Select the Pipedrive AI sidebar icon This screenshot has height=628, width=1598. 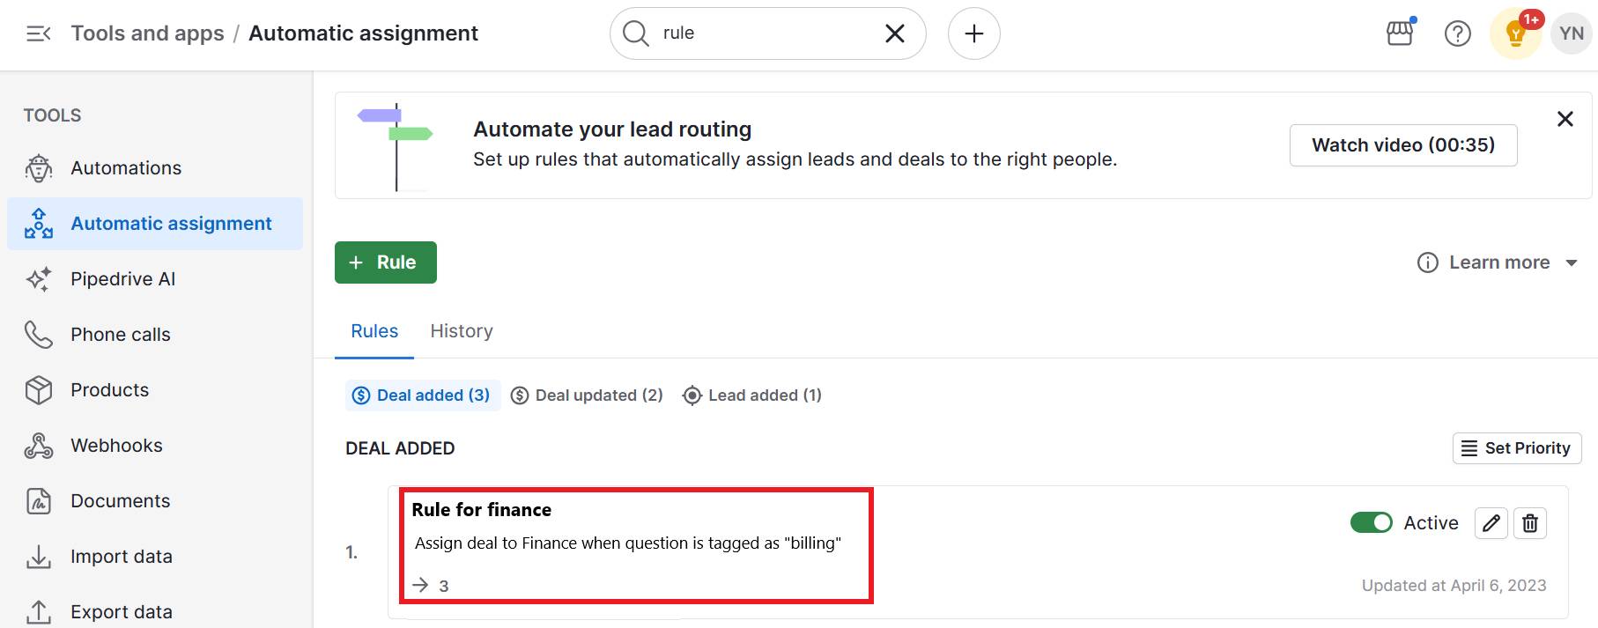(x=39, y=278)
